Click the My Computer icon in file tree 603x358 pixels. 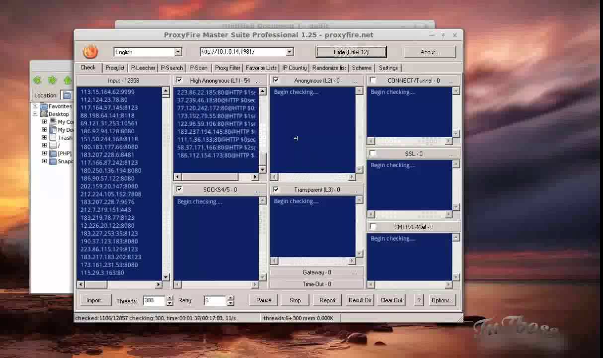click(x=53, y=122)
